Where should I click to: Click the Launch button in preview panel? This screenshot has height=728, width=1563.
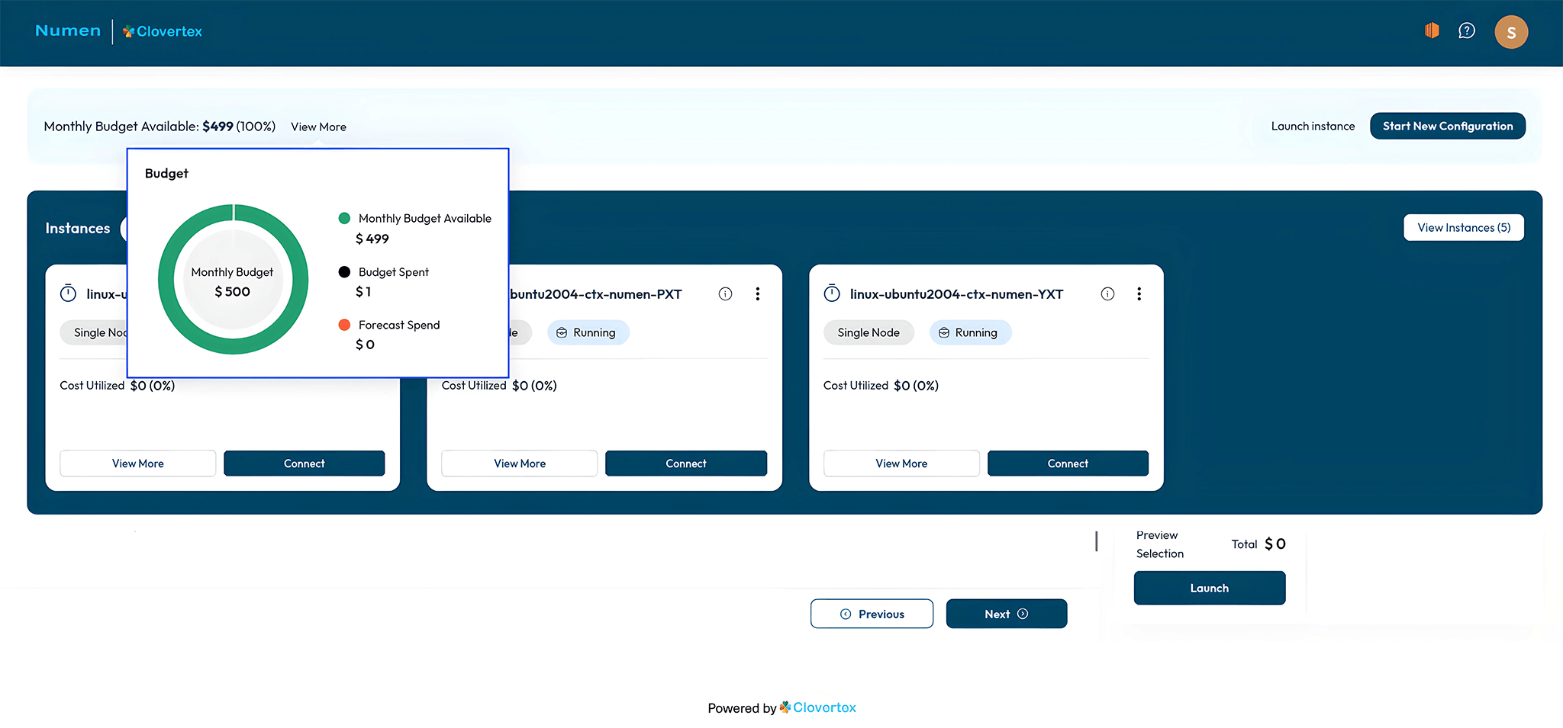pyautogui.click(x=1209, y=588)
